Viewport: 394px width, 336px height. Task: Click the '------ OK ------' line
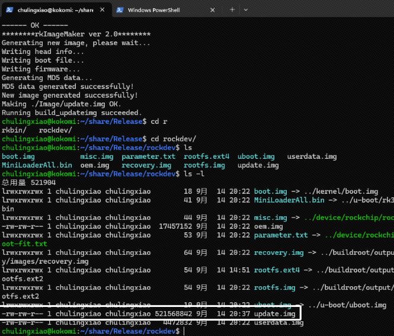pos(35,25)
